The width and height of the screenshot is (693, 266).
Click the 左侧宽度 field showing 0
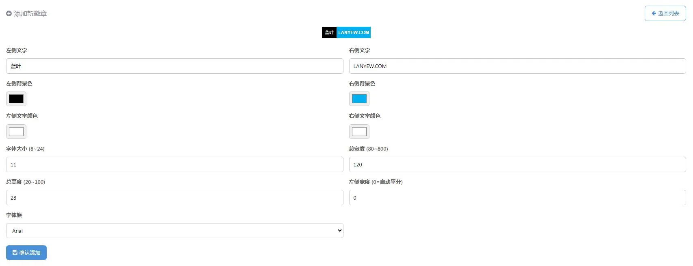(x=518, y=198)
